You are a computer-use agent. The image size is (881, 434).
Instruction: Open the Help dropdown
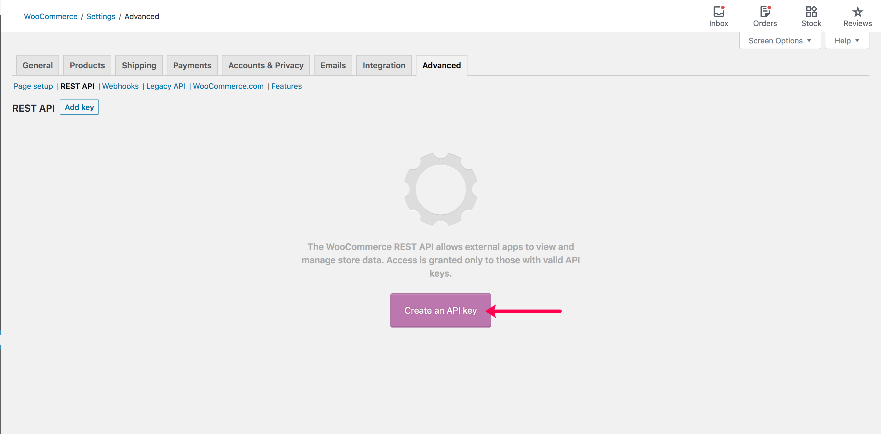click(x=846, y=40)
